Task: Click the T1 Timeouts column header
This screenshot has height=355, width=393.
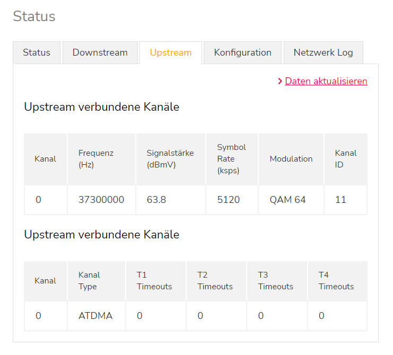Action: coord(154,281)
